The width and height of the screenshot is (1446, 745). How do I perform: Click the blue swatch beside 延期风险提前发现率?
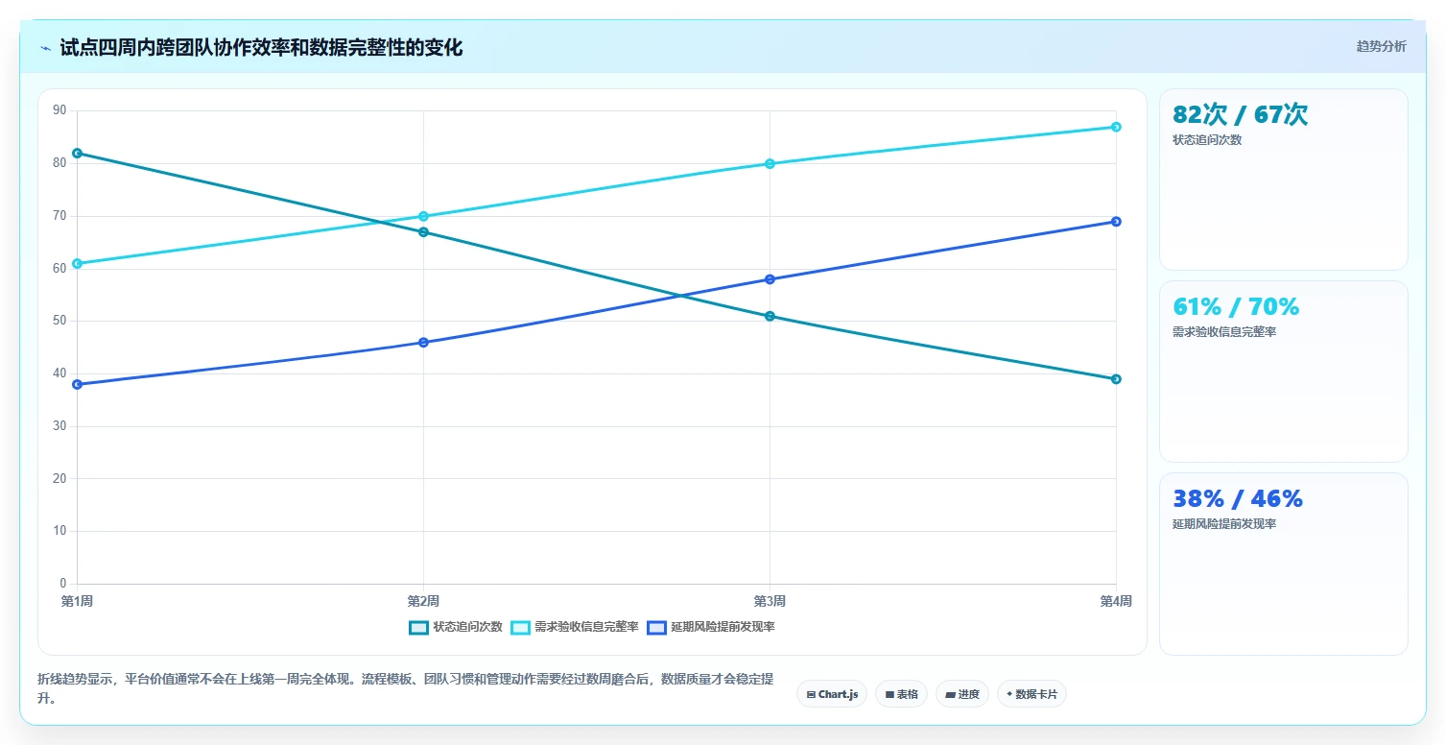coord(657,627)
